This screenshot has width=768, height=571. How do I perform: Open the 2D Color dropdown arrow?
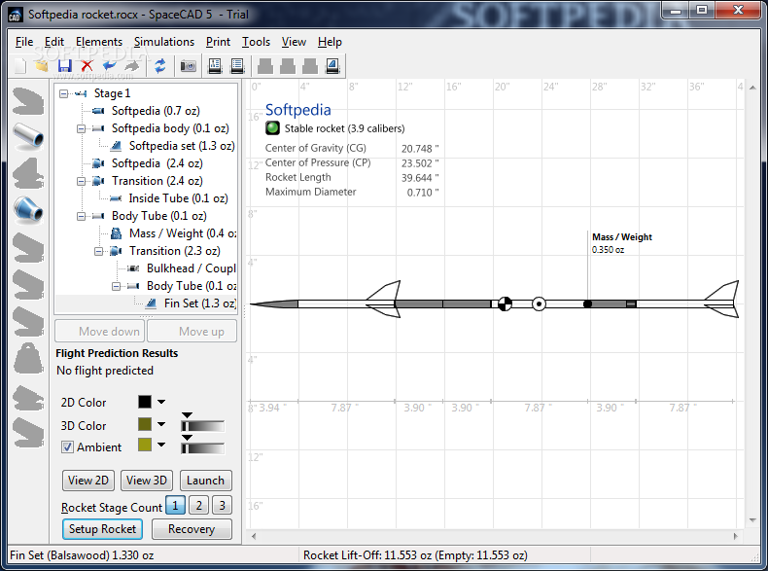[x=161, y=402]
